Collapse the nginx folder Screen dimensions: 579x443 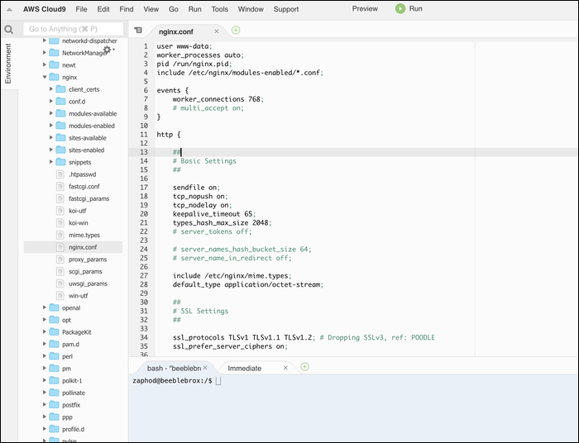coord(45,77)
